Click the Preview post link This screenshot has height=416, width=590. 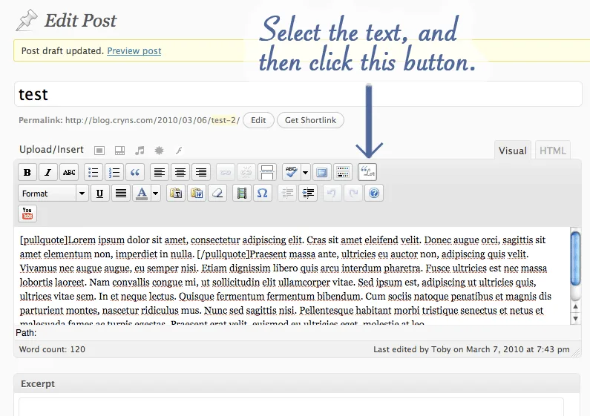(134, 50)
